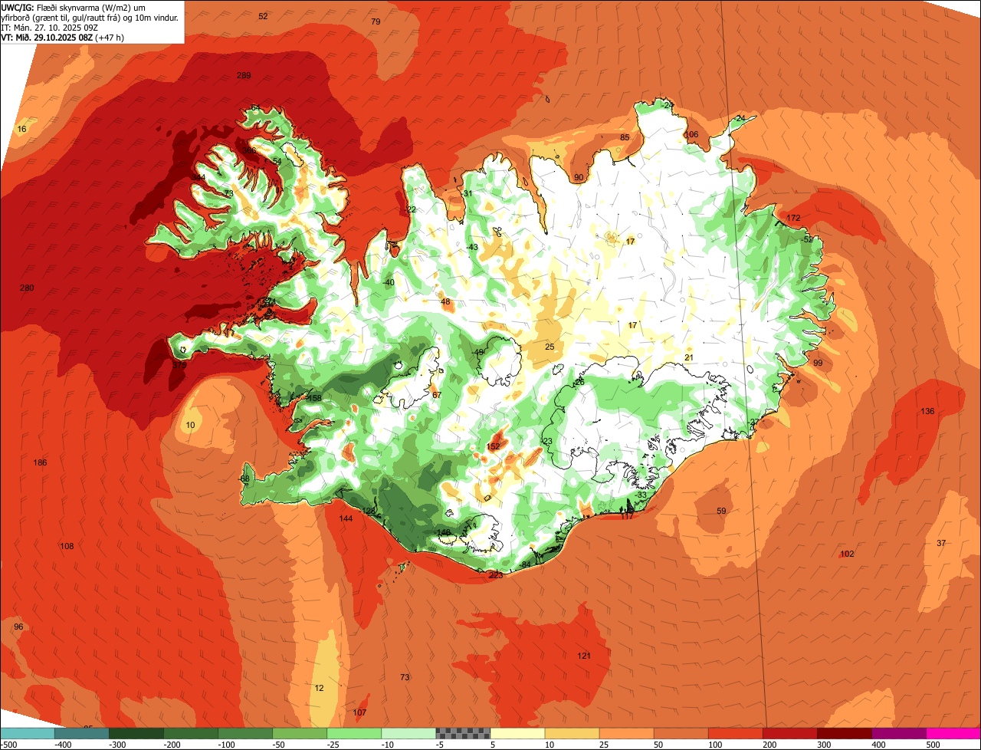Click legend swatch between -300 and -200
Screen dimensions: 981x750
tap(136, 733)
